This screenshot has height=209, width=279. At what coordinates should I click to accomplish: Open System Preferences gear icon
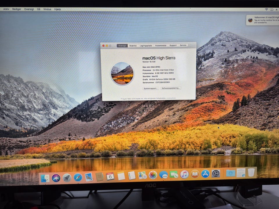click(x=216, y=174)
